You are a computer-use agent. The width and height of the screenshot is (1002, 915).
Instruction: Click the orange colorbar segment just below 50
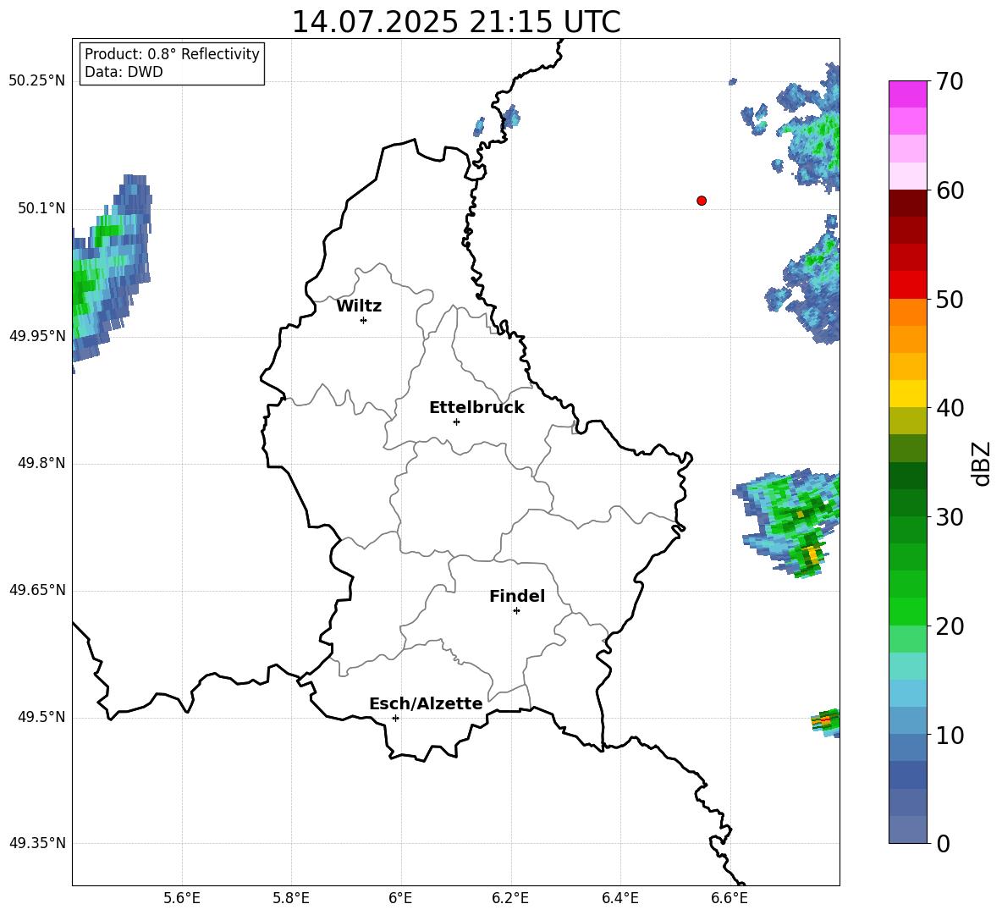(907, 312)
